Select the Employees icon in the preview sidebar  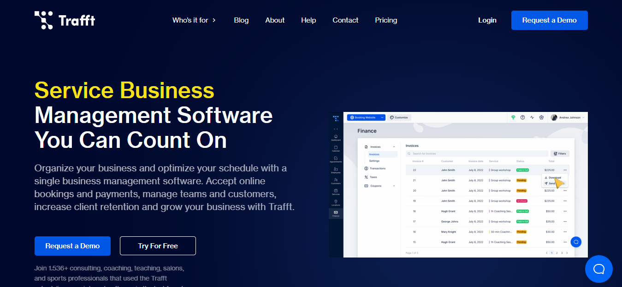[x=336, y=170]
